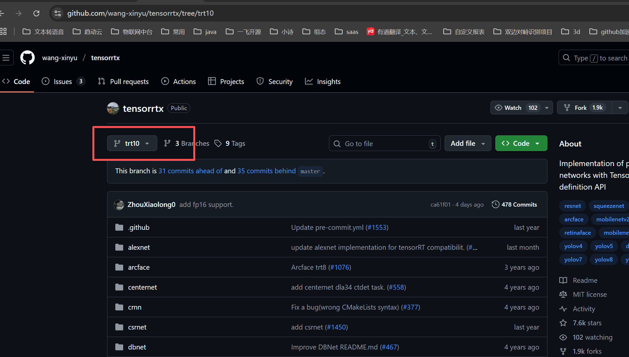Viewport: 629px width, 357px height.
Task: Click the 31 commits ahead of link
Action: (x=190, y=171)
